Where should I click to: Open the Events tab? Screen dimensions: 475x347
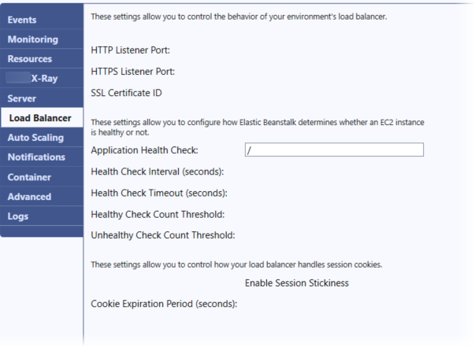tap(22, 19)
